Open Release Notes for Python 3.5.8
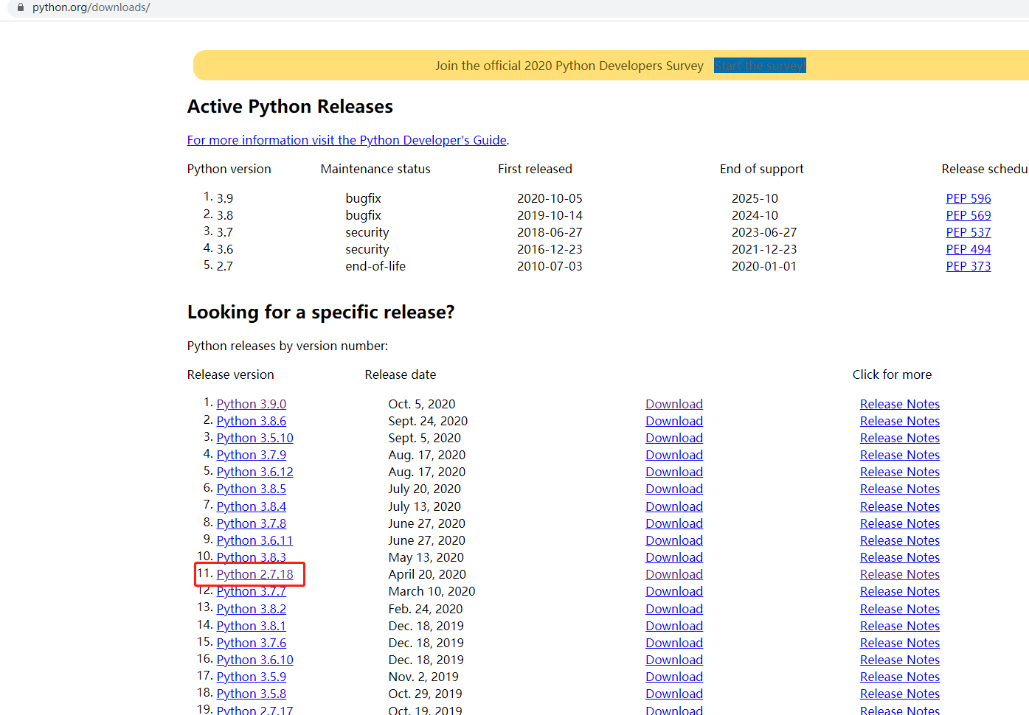The height and width of the screenshot is (715, 1029). coord(900,694)
